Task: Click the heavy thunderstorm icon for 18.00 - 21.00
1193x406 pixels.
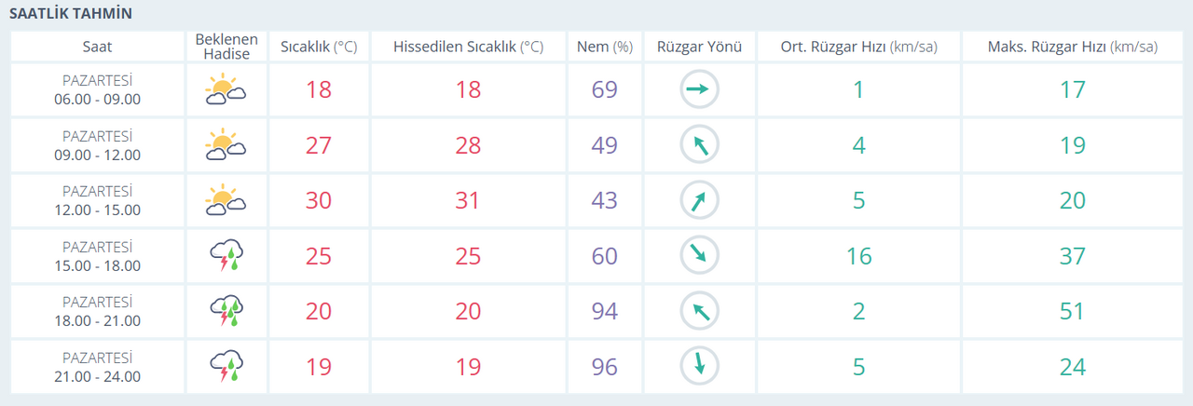Action: pyautogui.click(x=226, y=311)
